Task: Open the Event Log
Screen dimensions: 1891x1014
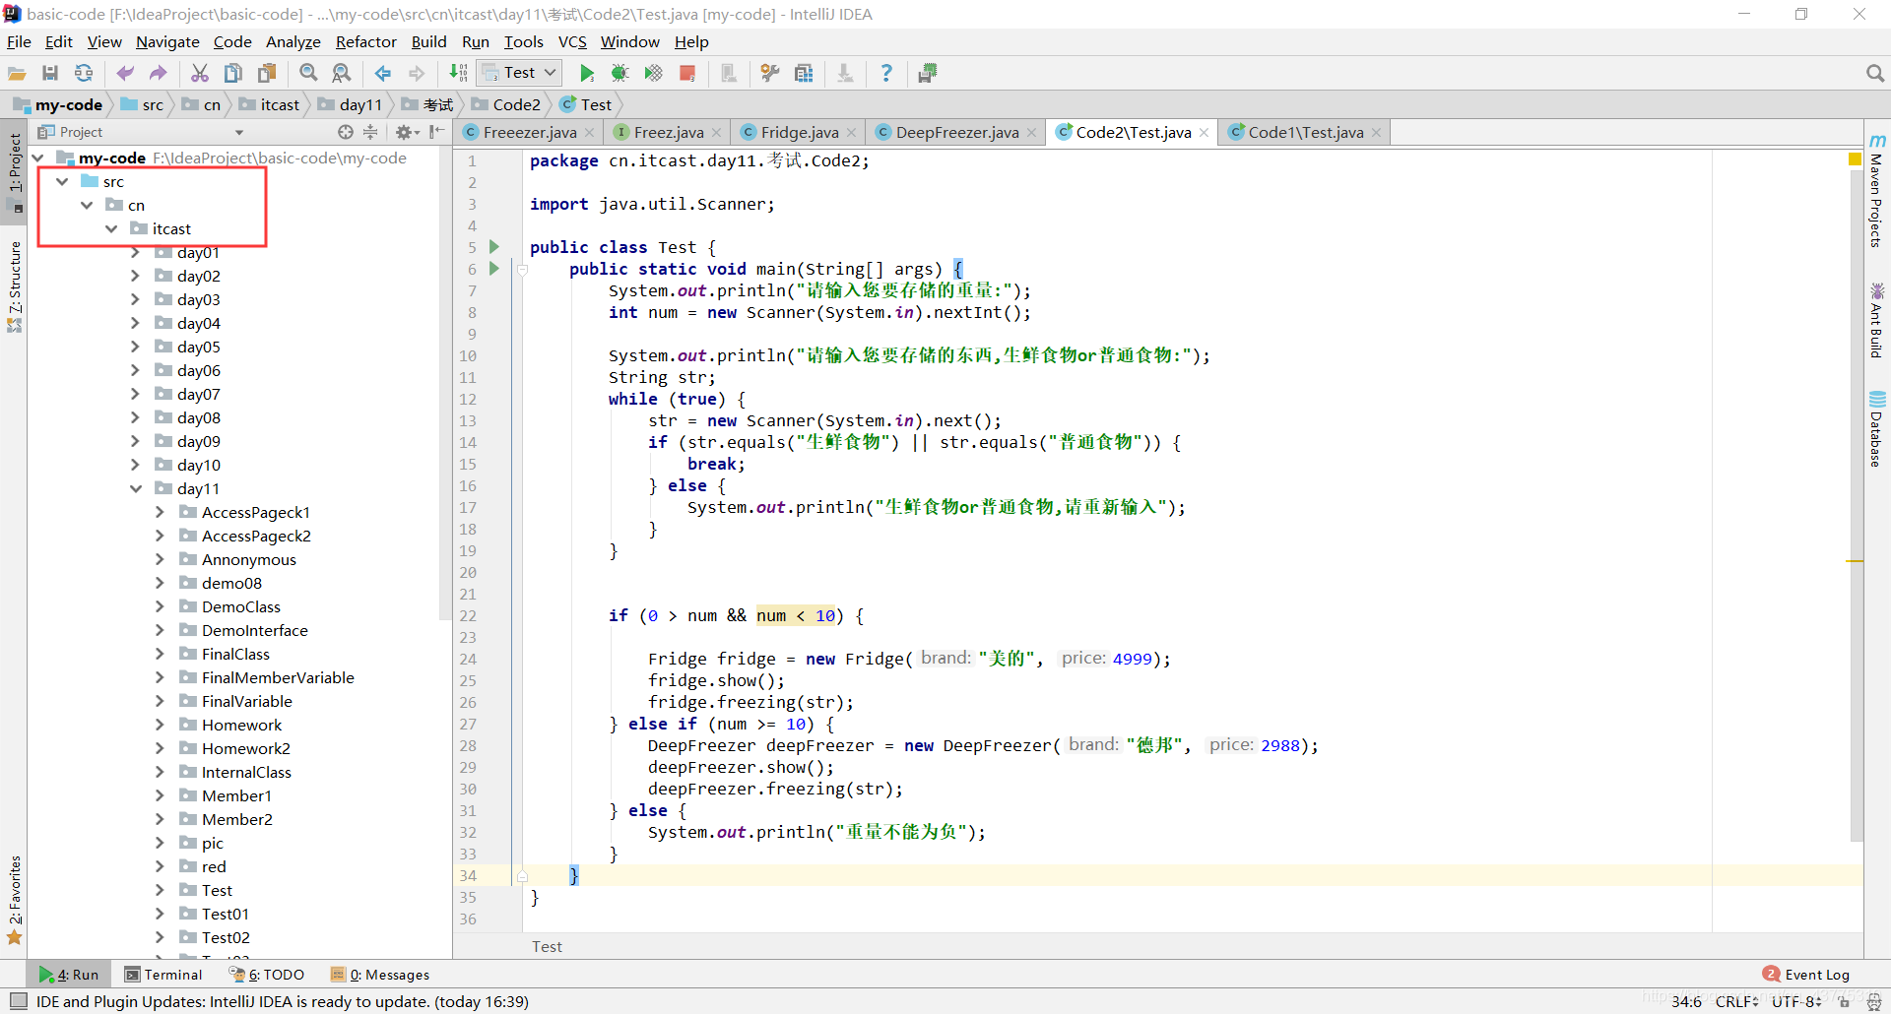Action: [x=1806, y=975]
